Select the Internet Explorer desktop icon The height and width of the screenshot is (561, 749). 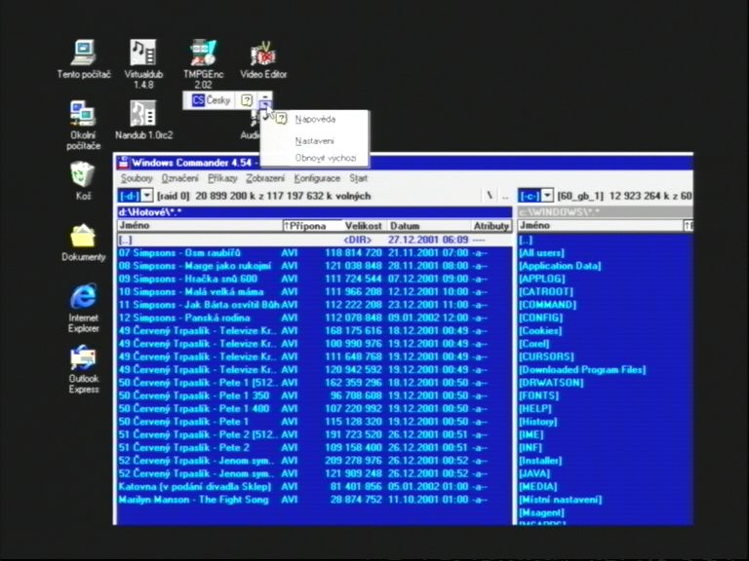click(83, 308)
